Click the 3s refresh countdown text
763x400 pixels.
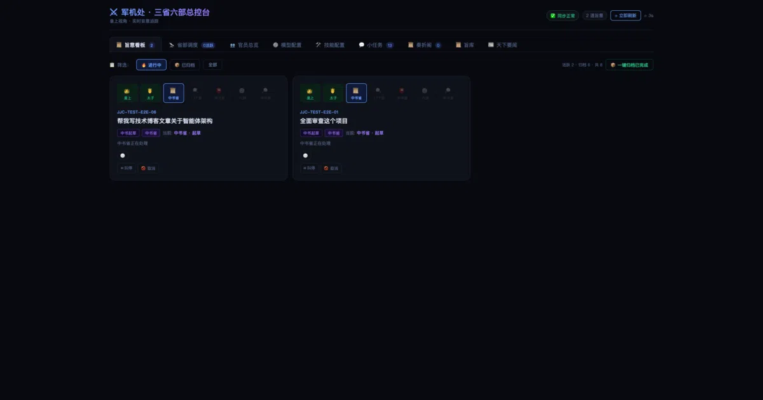click(x=649, y=15)
